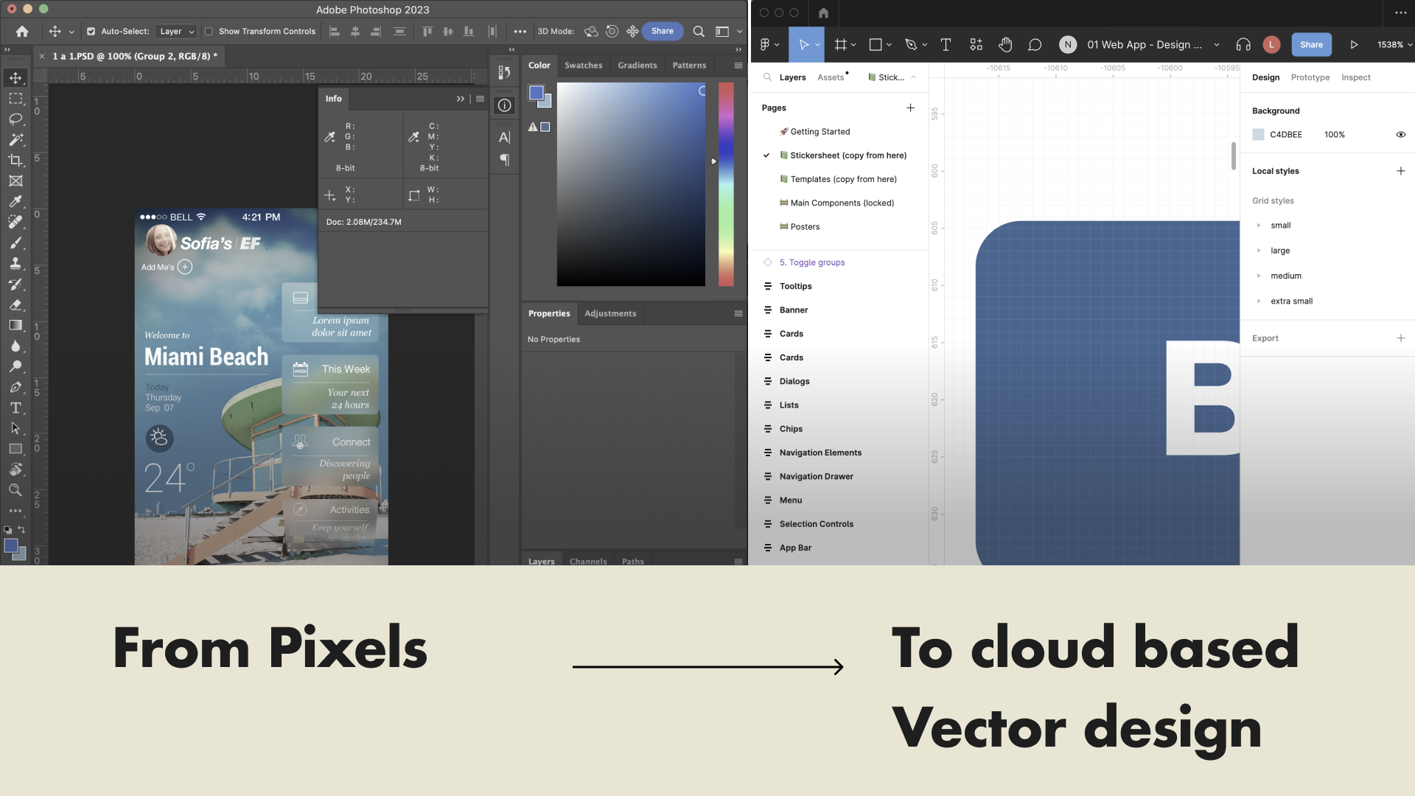Click Figma Share button
This screenshot has height=796, width=1415.
(x=1311, y=44)
